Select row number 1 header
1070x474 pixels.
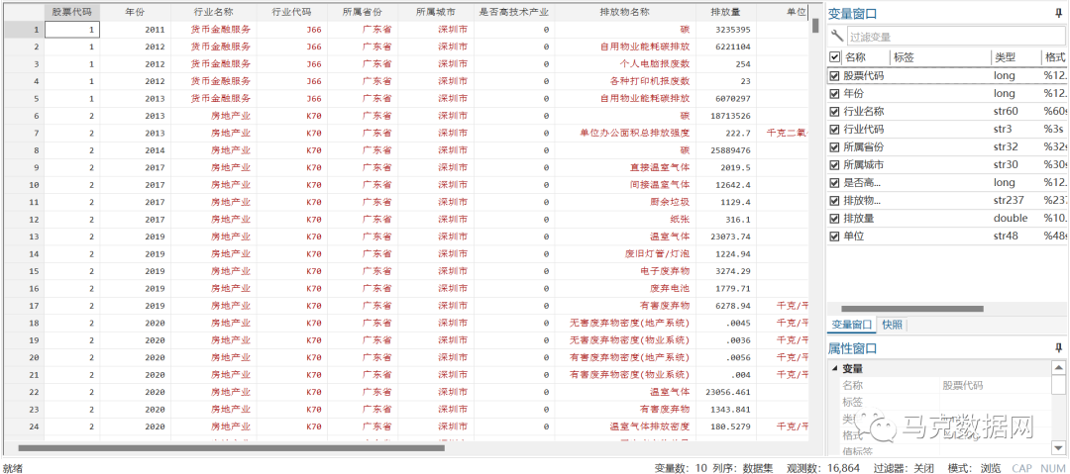23,30
